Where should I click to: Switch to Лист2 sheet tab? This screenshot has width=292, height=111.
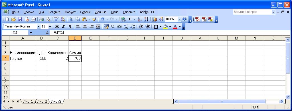(x=42, y=102)
